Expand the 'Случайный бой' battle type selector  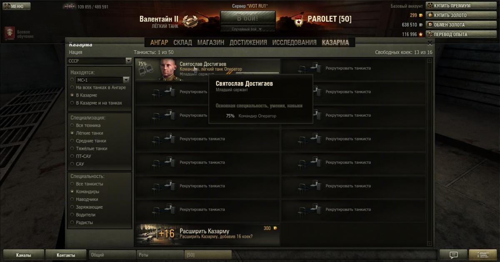[247, 29]
